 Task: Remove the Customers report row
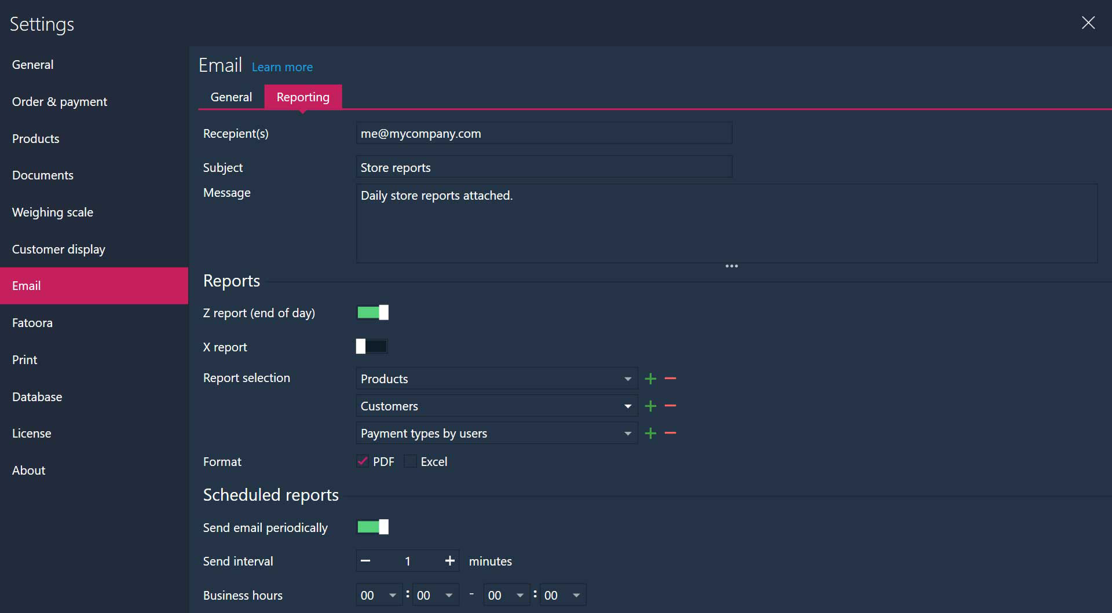[x=670, y=406]
